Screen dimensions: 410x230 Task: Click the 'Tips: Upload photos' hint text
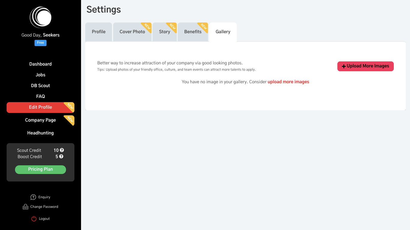(x=176, y=69)
